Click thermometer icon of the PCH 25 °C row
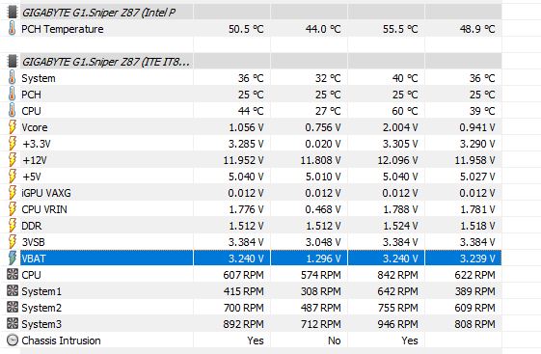The image size is (541, 354). tap(13, 95)
